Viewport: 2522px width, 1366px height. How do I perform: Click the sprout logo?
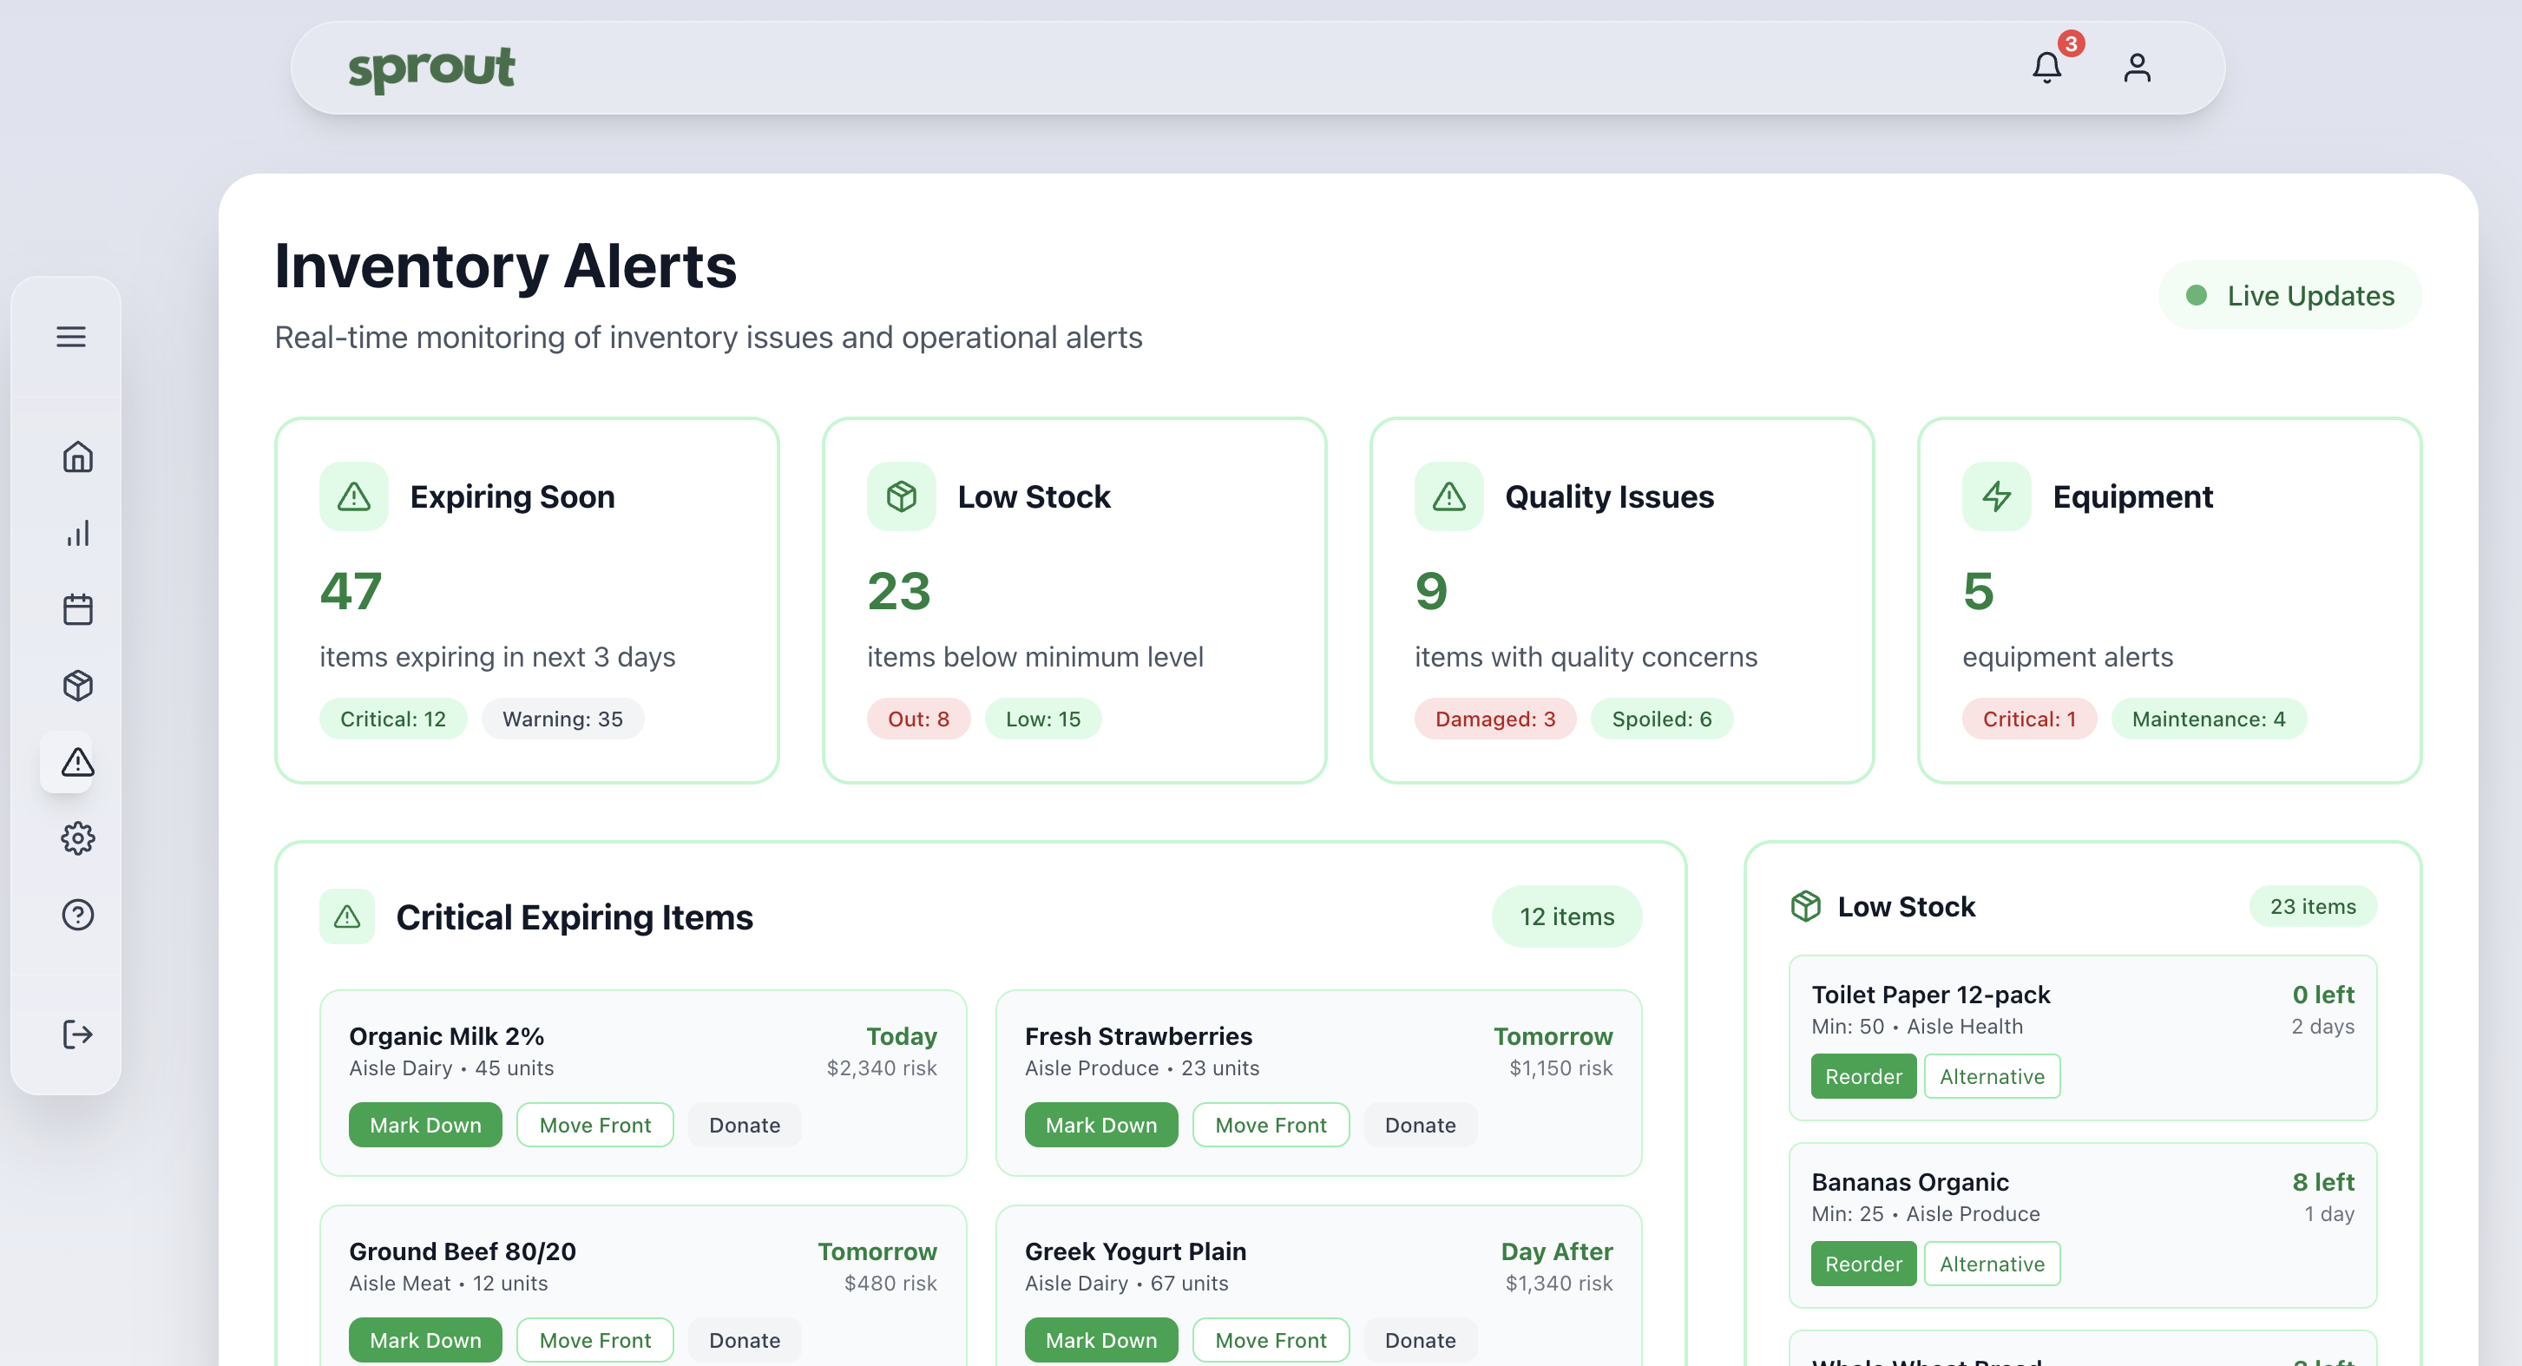pos(430,69)
